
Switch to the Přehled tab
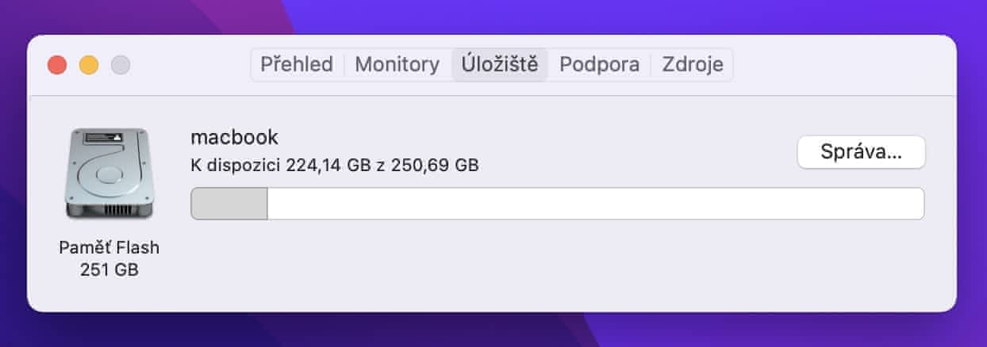point(297,65)
